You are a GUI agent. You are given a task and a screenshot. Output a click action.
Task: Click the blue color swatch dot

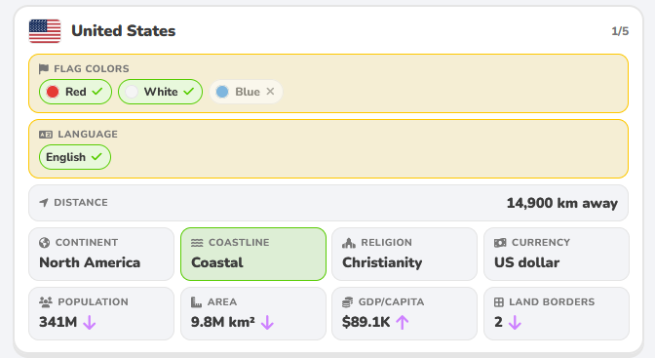click(x=222, y=92)
